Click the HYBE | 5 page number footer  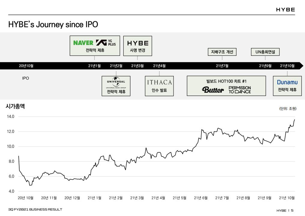point(285,211)
